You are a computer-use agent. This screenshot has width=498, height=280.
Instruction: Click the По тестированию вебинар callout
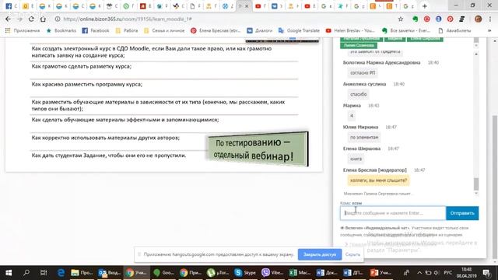(x=258, y=149)
